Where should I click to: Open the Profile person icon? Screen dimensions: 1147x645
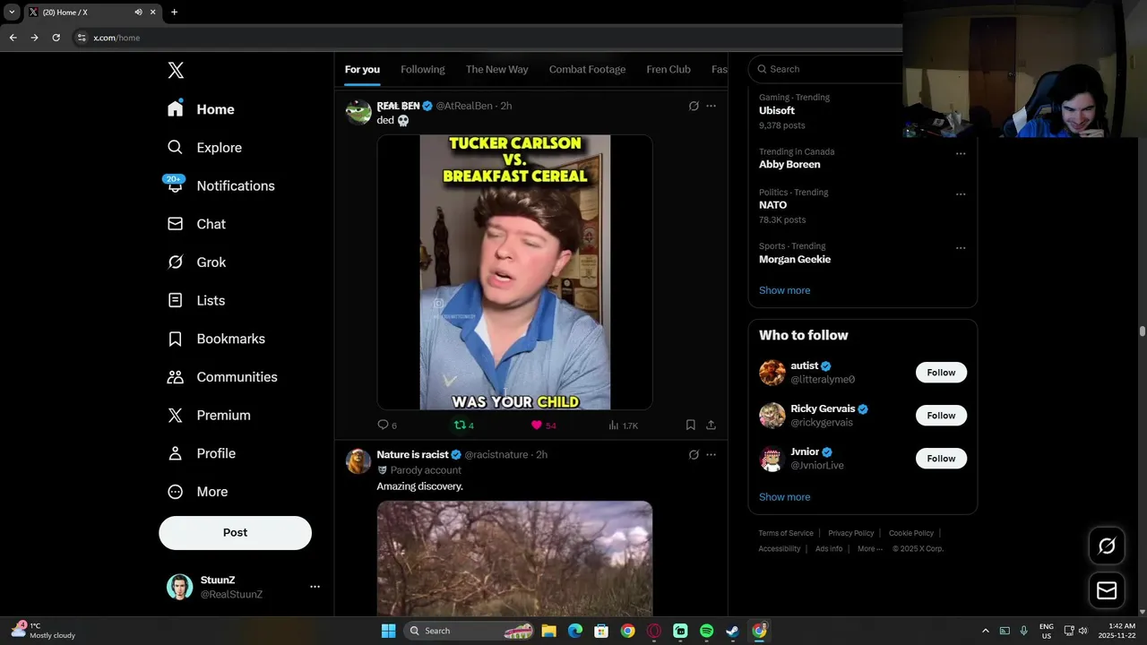pyautogui.click(x=176, y=453)
